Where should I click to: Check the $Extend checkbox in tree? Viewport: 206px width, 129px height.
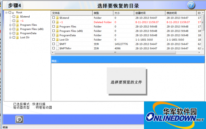tap(14, 17)
